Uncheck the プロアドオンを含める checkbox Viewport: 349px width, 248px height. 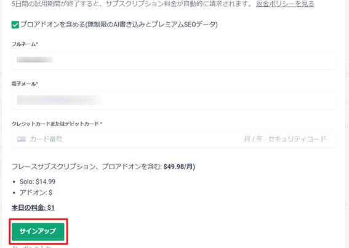pyautogui.click(x=15, y=25)
